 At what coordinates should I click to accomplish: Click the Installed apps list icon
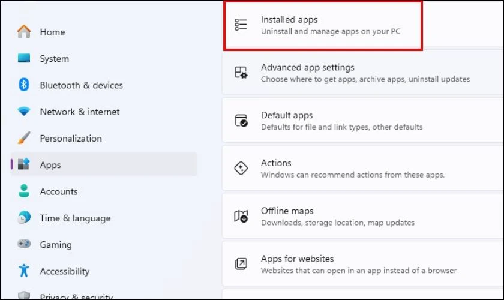(x=241, y=25)
